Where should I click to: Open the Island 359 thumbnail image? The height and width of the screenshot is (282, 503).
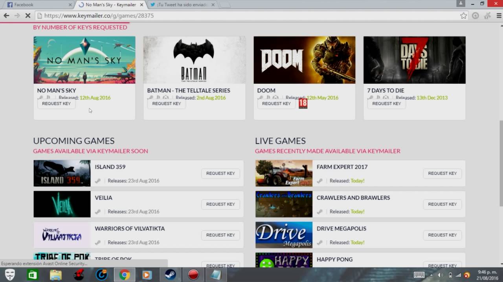pos(62,173)
